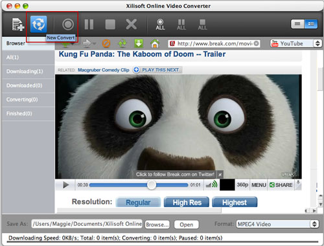Stop page loading with orange icon
Image resolution: width=324 pixels, height=246 pixels.
[x=106, y=43]
